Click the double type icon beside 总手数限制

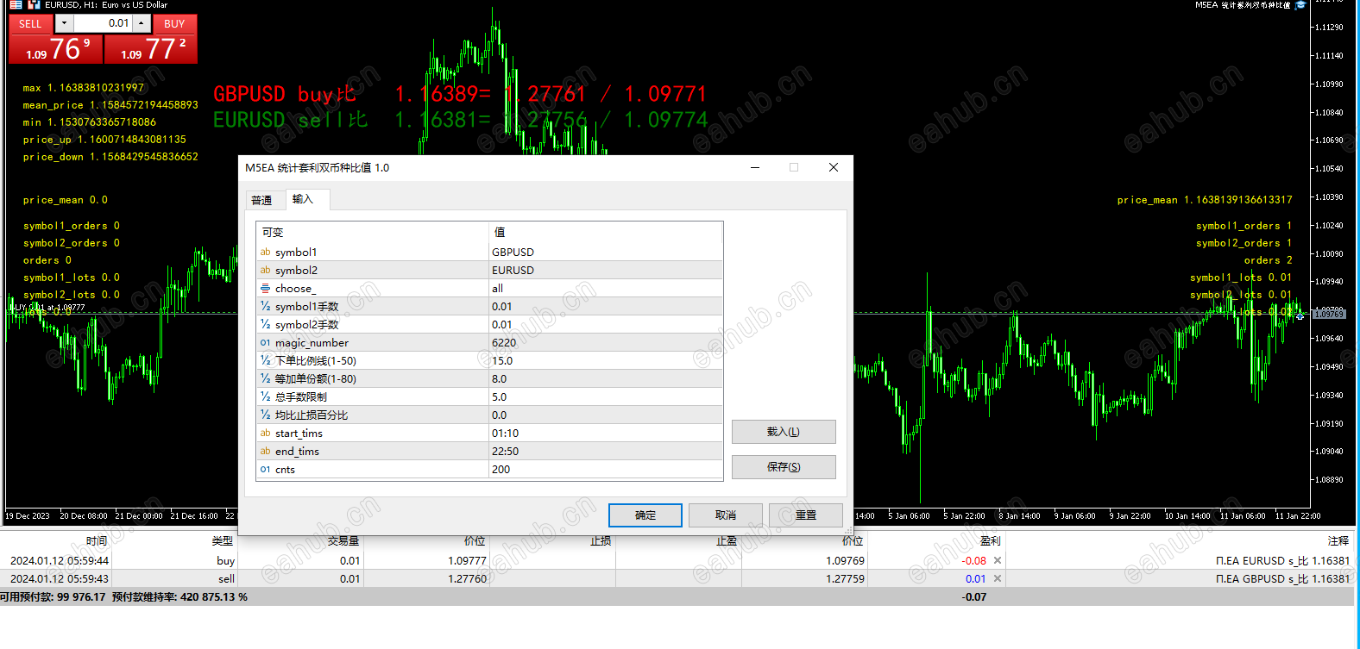(265, 396)
